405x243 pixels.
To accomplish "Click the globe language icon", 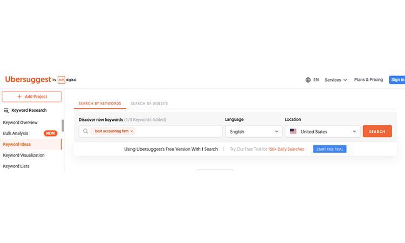I will point(308,80).
